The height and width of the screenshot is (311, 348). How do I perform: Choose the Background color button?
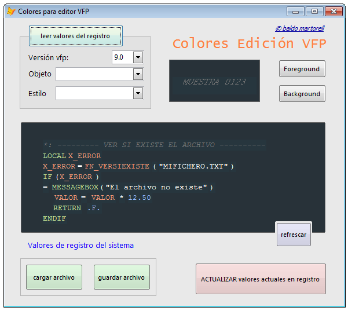[302, 94]
